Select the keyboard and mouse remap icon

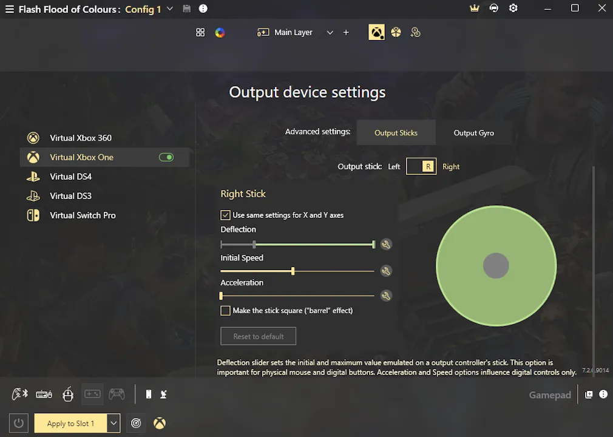click(44, 395)
